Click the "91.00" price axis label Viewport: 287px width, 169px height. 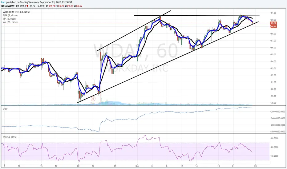pos(273,13)
